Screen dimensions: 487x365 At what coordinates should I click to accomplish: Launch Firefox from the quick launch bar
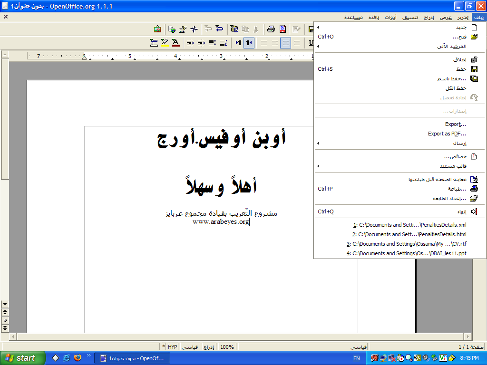tap(78, 358)
